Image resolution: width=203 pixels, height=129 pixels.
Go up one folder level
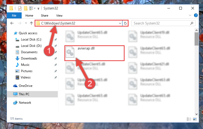[31, 23]
